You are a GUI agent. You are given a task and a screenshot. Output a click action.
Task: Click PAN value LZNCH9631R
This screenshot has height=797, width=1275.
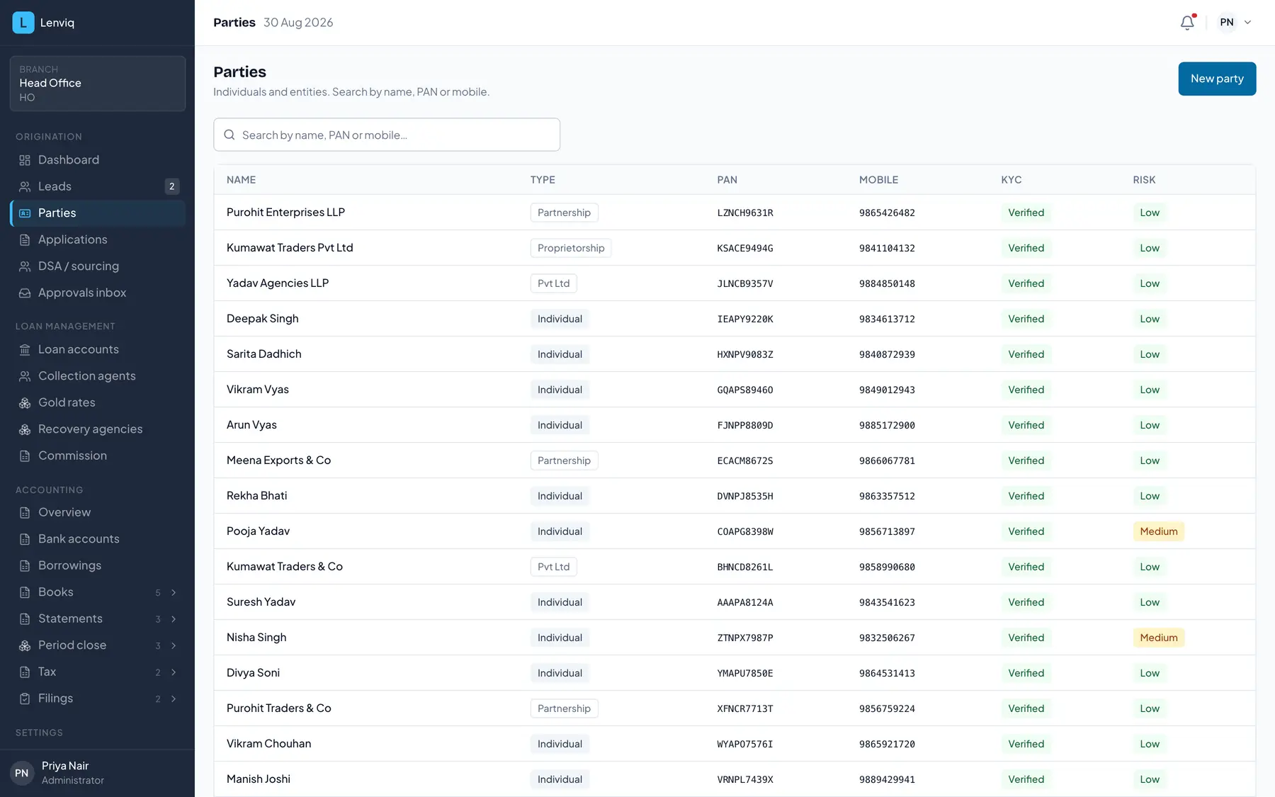click(745, 213)
